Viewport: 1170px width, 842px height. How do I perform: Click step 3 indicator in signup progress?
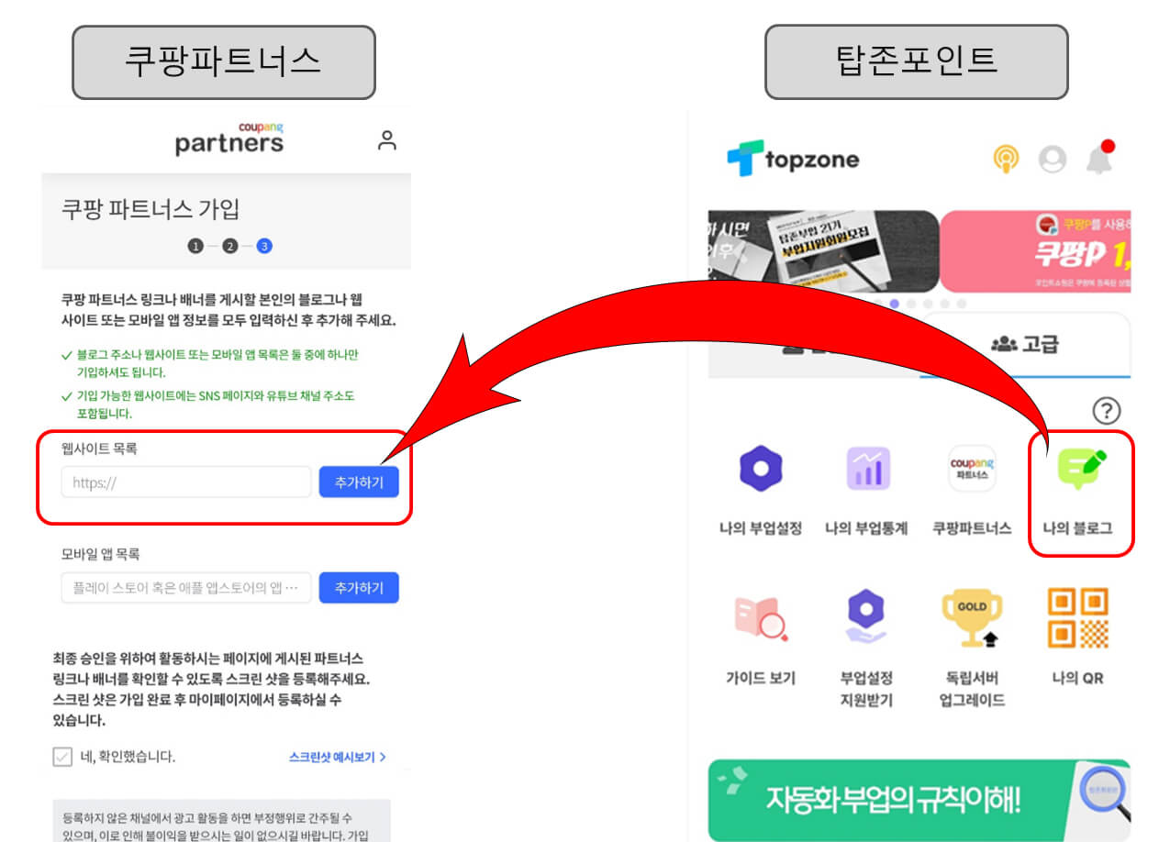click(264, 246)
